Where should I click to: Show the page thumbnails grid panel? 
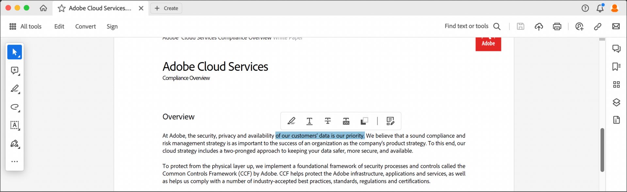pos(616,85)
